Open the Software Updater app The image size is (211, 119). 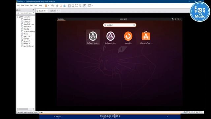[x=93, y=37]
